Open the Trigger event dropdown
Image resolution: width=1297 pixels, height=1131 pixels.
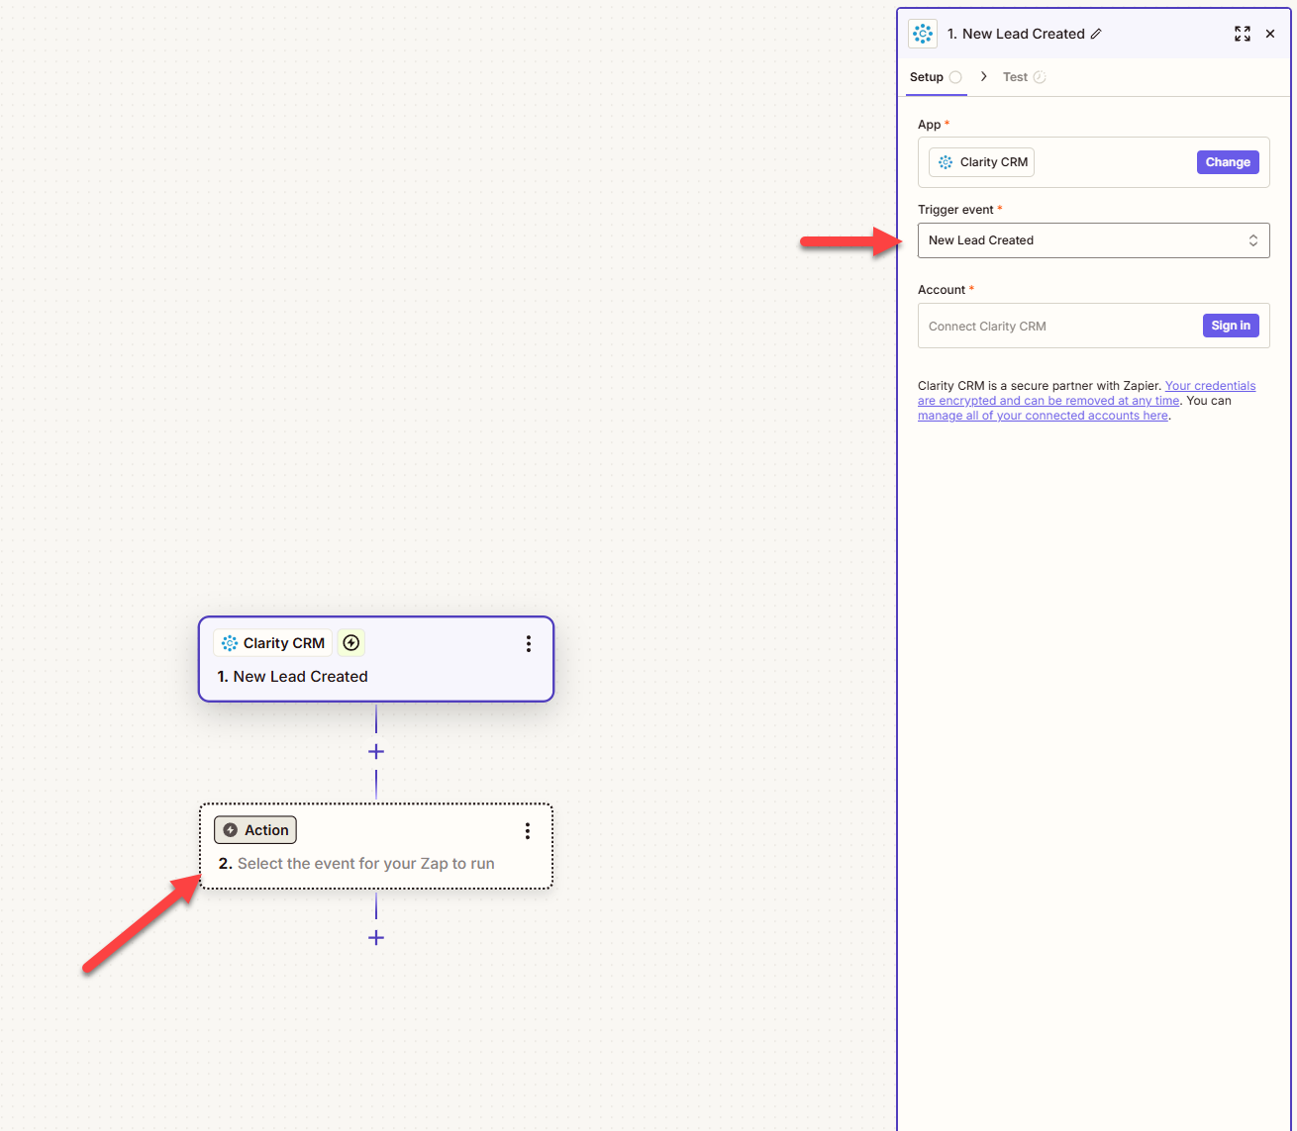pos(1093,240)
